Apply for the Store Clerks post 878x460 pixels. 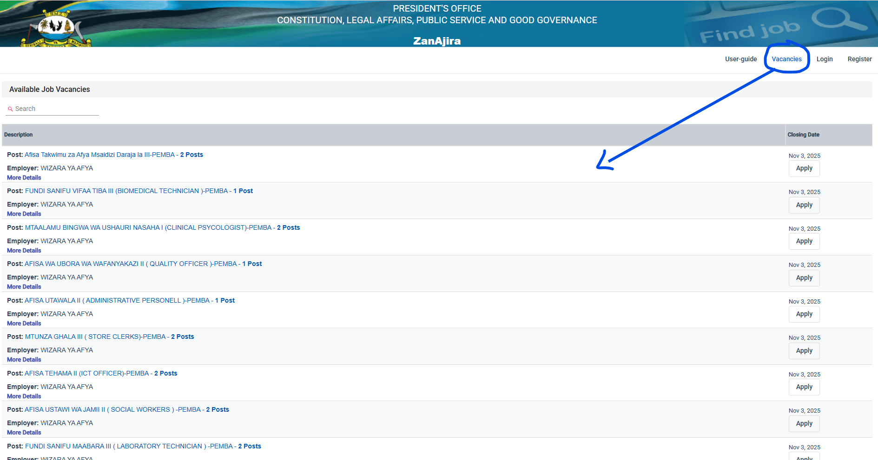[x=804, y=351]
